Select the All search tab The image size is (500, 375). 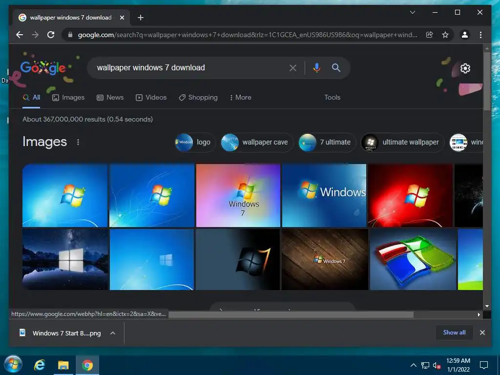point(31,98)
